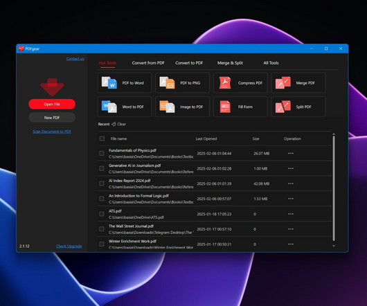Image resolution: width=367 pixels, height=306 pixels.
Task: Open more options for The Wall Street Journal.pdf
Action: [291, 229]
